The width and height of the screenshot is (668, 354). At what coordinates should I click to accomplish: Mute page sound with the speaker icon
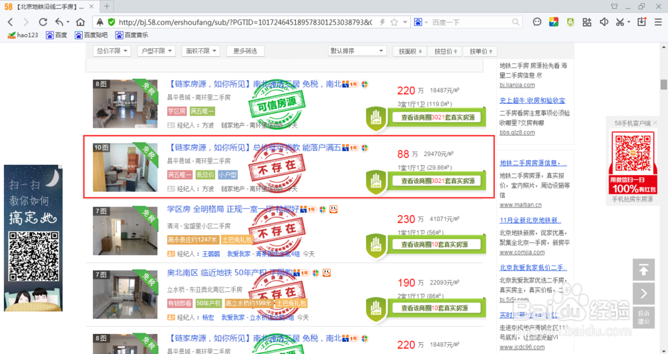[604, 22]
